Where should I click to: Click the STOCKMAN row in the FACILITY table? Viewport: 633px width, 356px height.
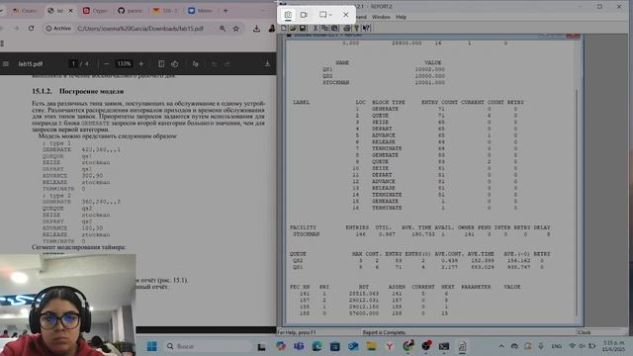[x=421, y=234]
